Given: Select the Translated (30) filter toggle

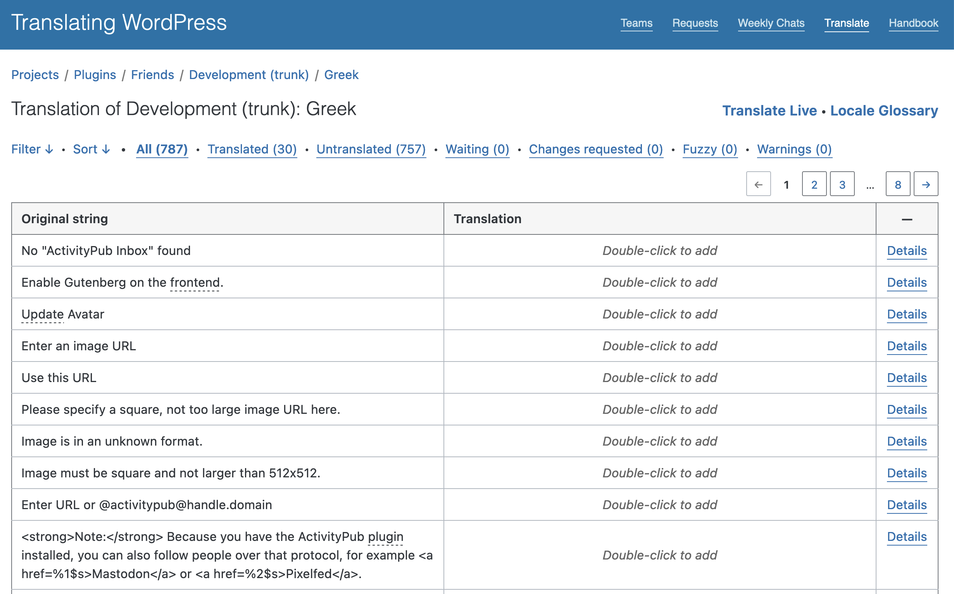Looking at the screenshot, I should pos(252,149).
